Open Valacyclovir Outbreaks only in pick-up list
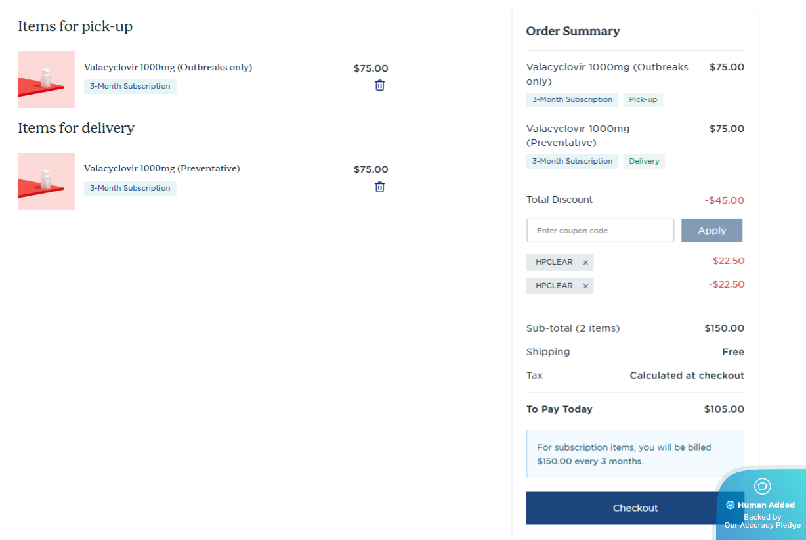The image size is (806, 540). (x=168, y=67)
